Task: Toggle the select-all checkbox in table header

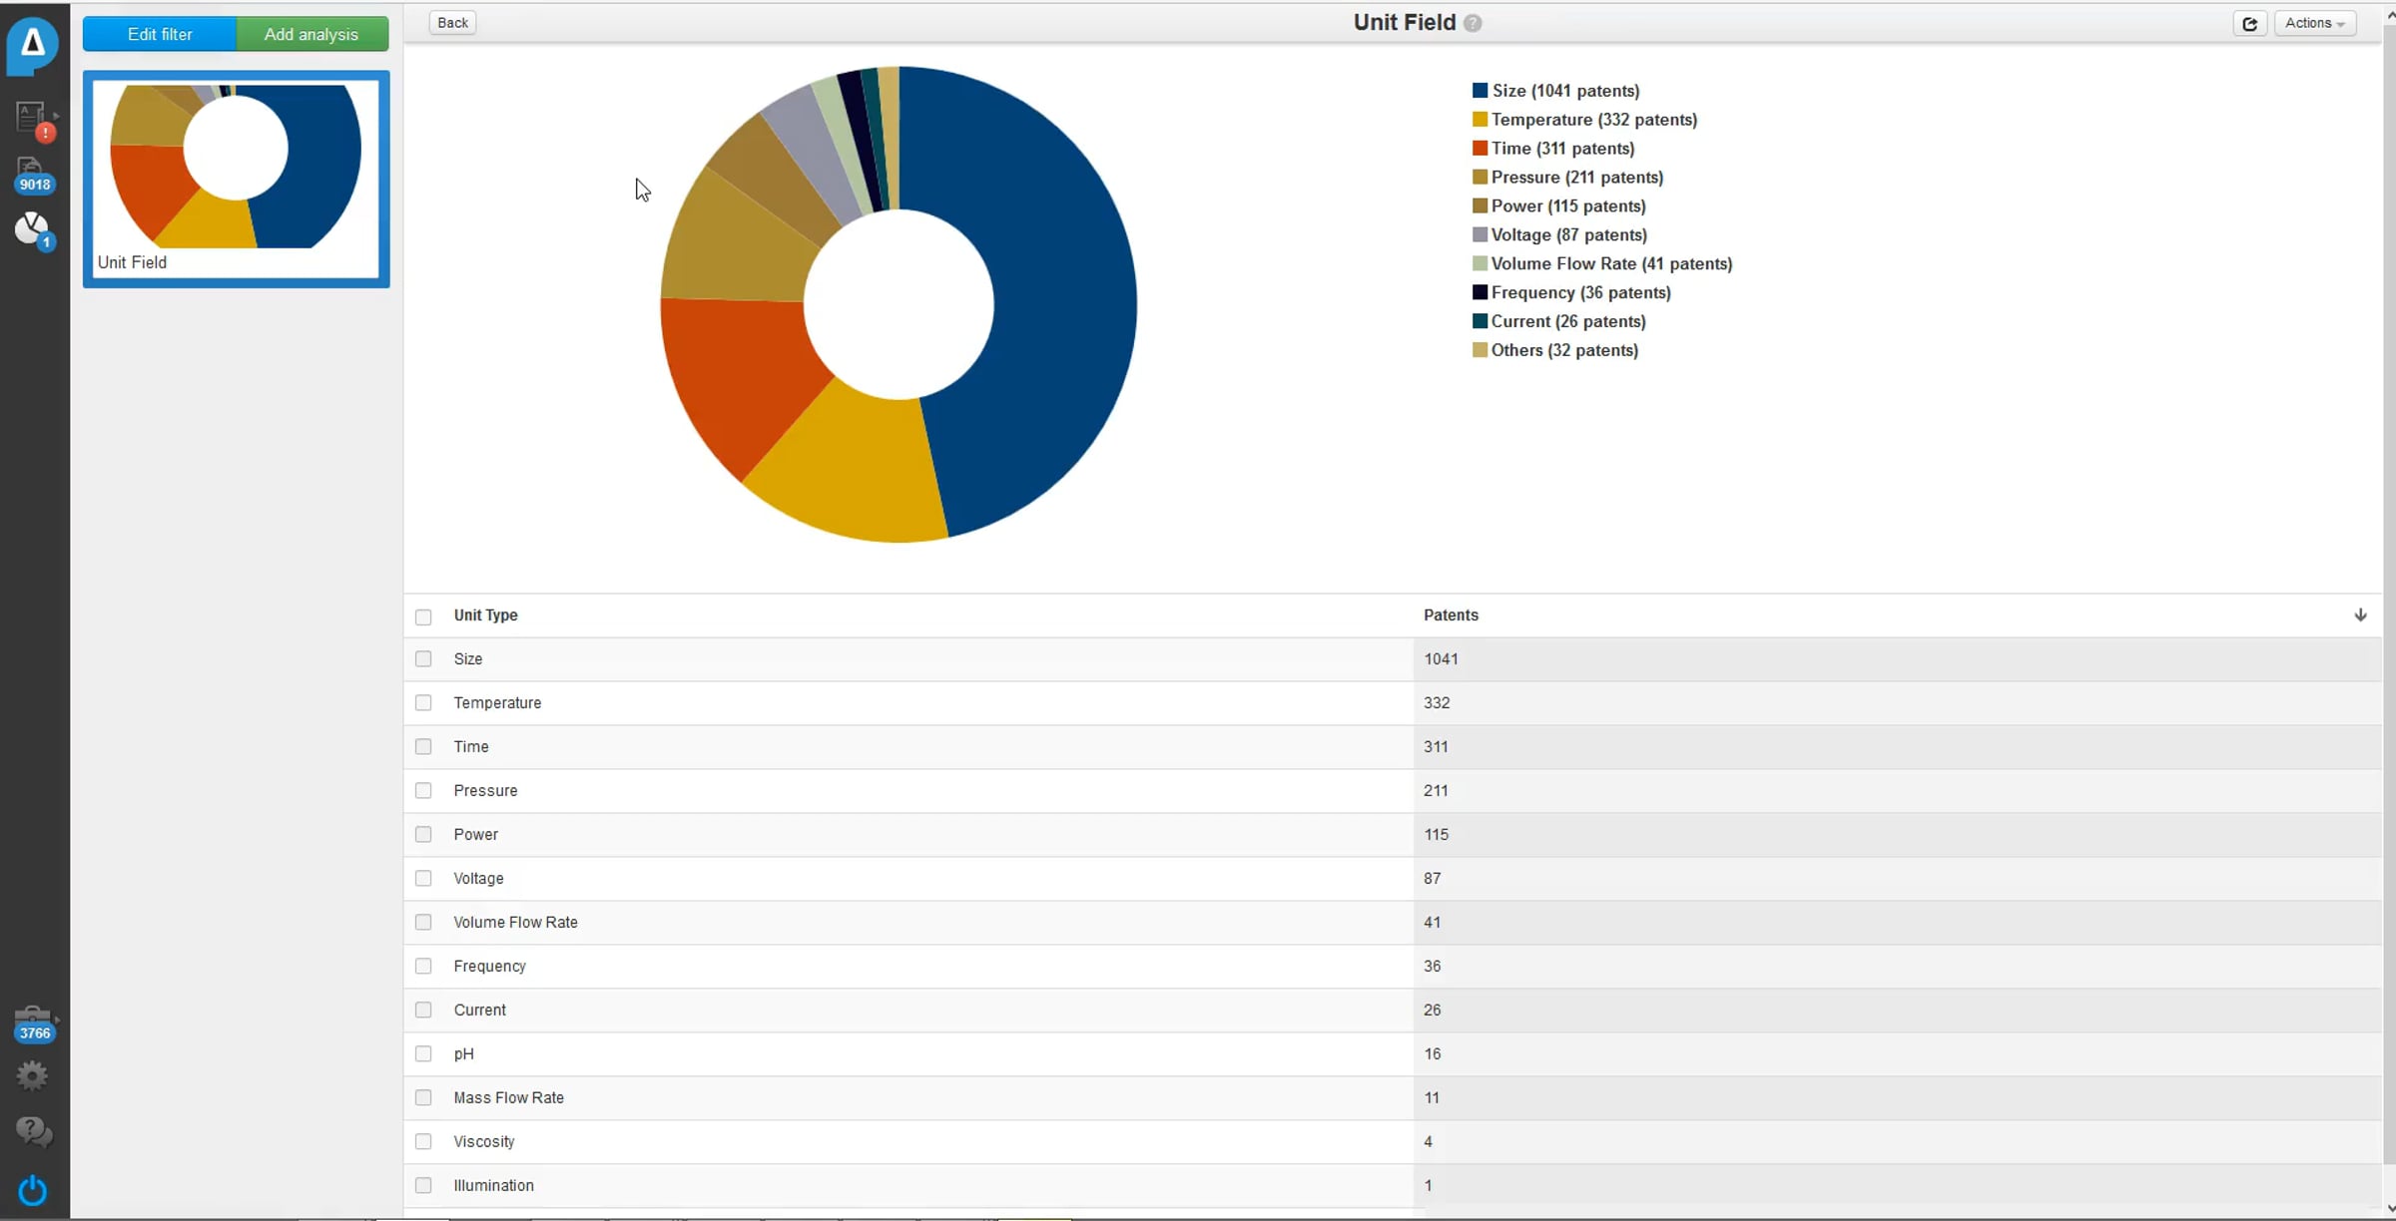Action: point(423,616)
